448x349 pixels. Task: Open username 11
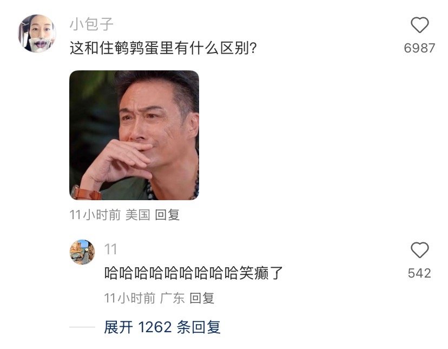tap(110, 249)
